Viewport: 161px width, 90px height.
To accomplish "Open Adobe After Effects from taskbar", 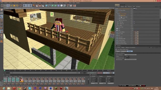I will click(35, 88).
